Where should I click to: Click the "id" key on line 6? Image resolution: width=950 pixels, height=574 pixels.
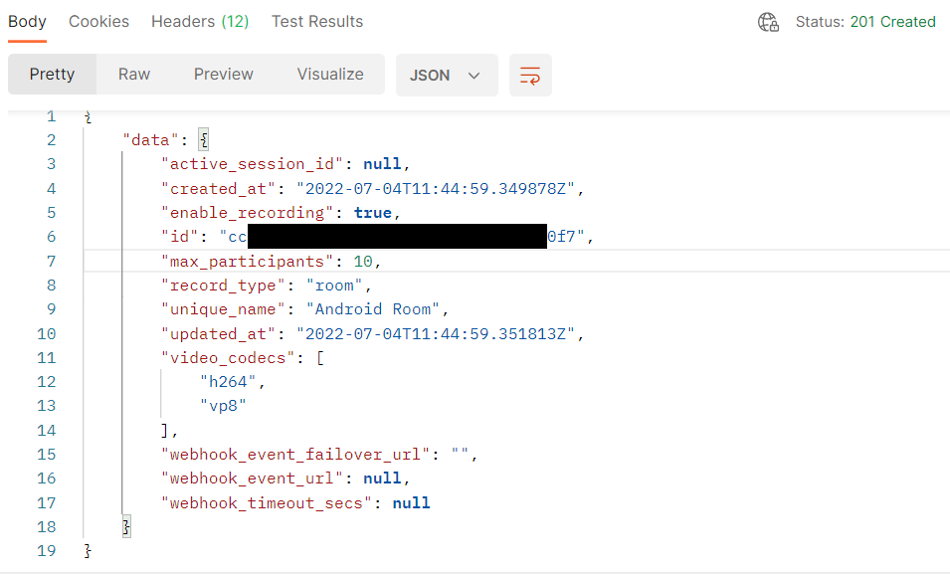179,237
